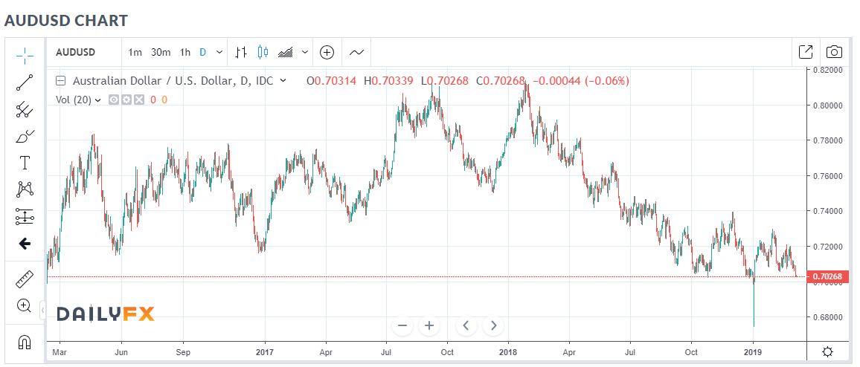The width and height of the screenshot is (860, 367).
Task: Take a chart snapshot with camera icon
Action: coord(834,52)
